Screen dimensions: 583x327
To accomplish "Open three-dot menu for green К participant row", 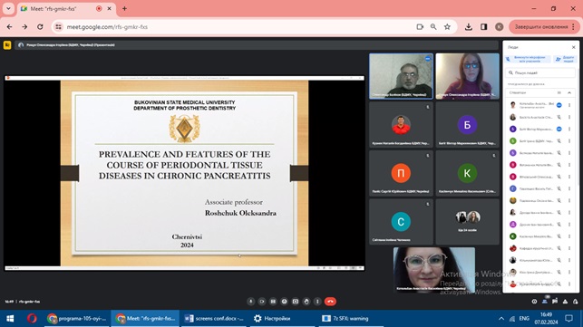I will coord(569,236).
